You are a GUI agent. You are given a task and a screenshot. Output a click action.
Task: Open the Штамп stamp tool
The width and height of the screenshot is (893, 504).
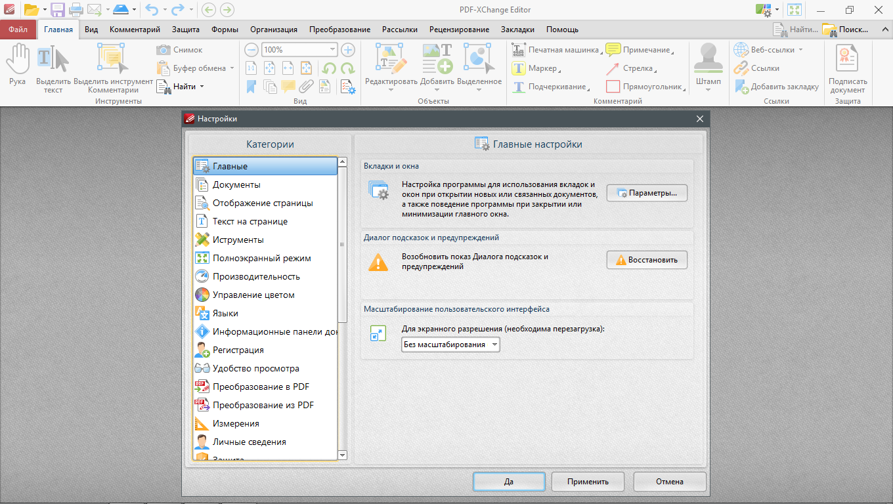point(708,66)
